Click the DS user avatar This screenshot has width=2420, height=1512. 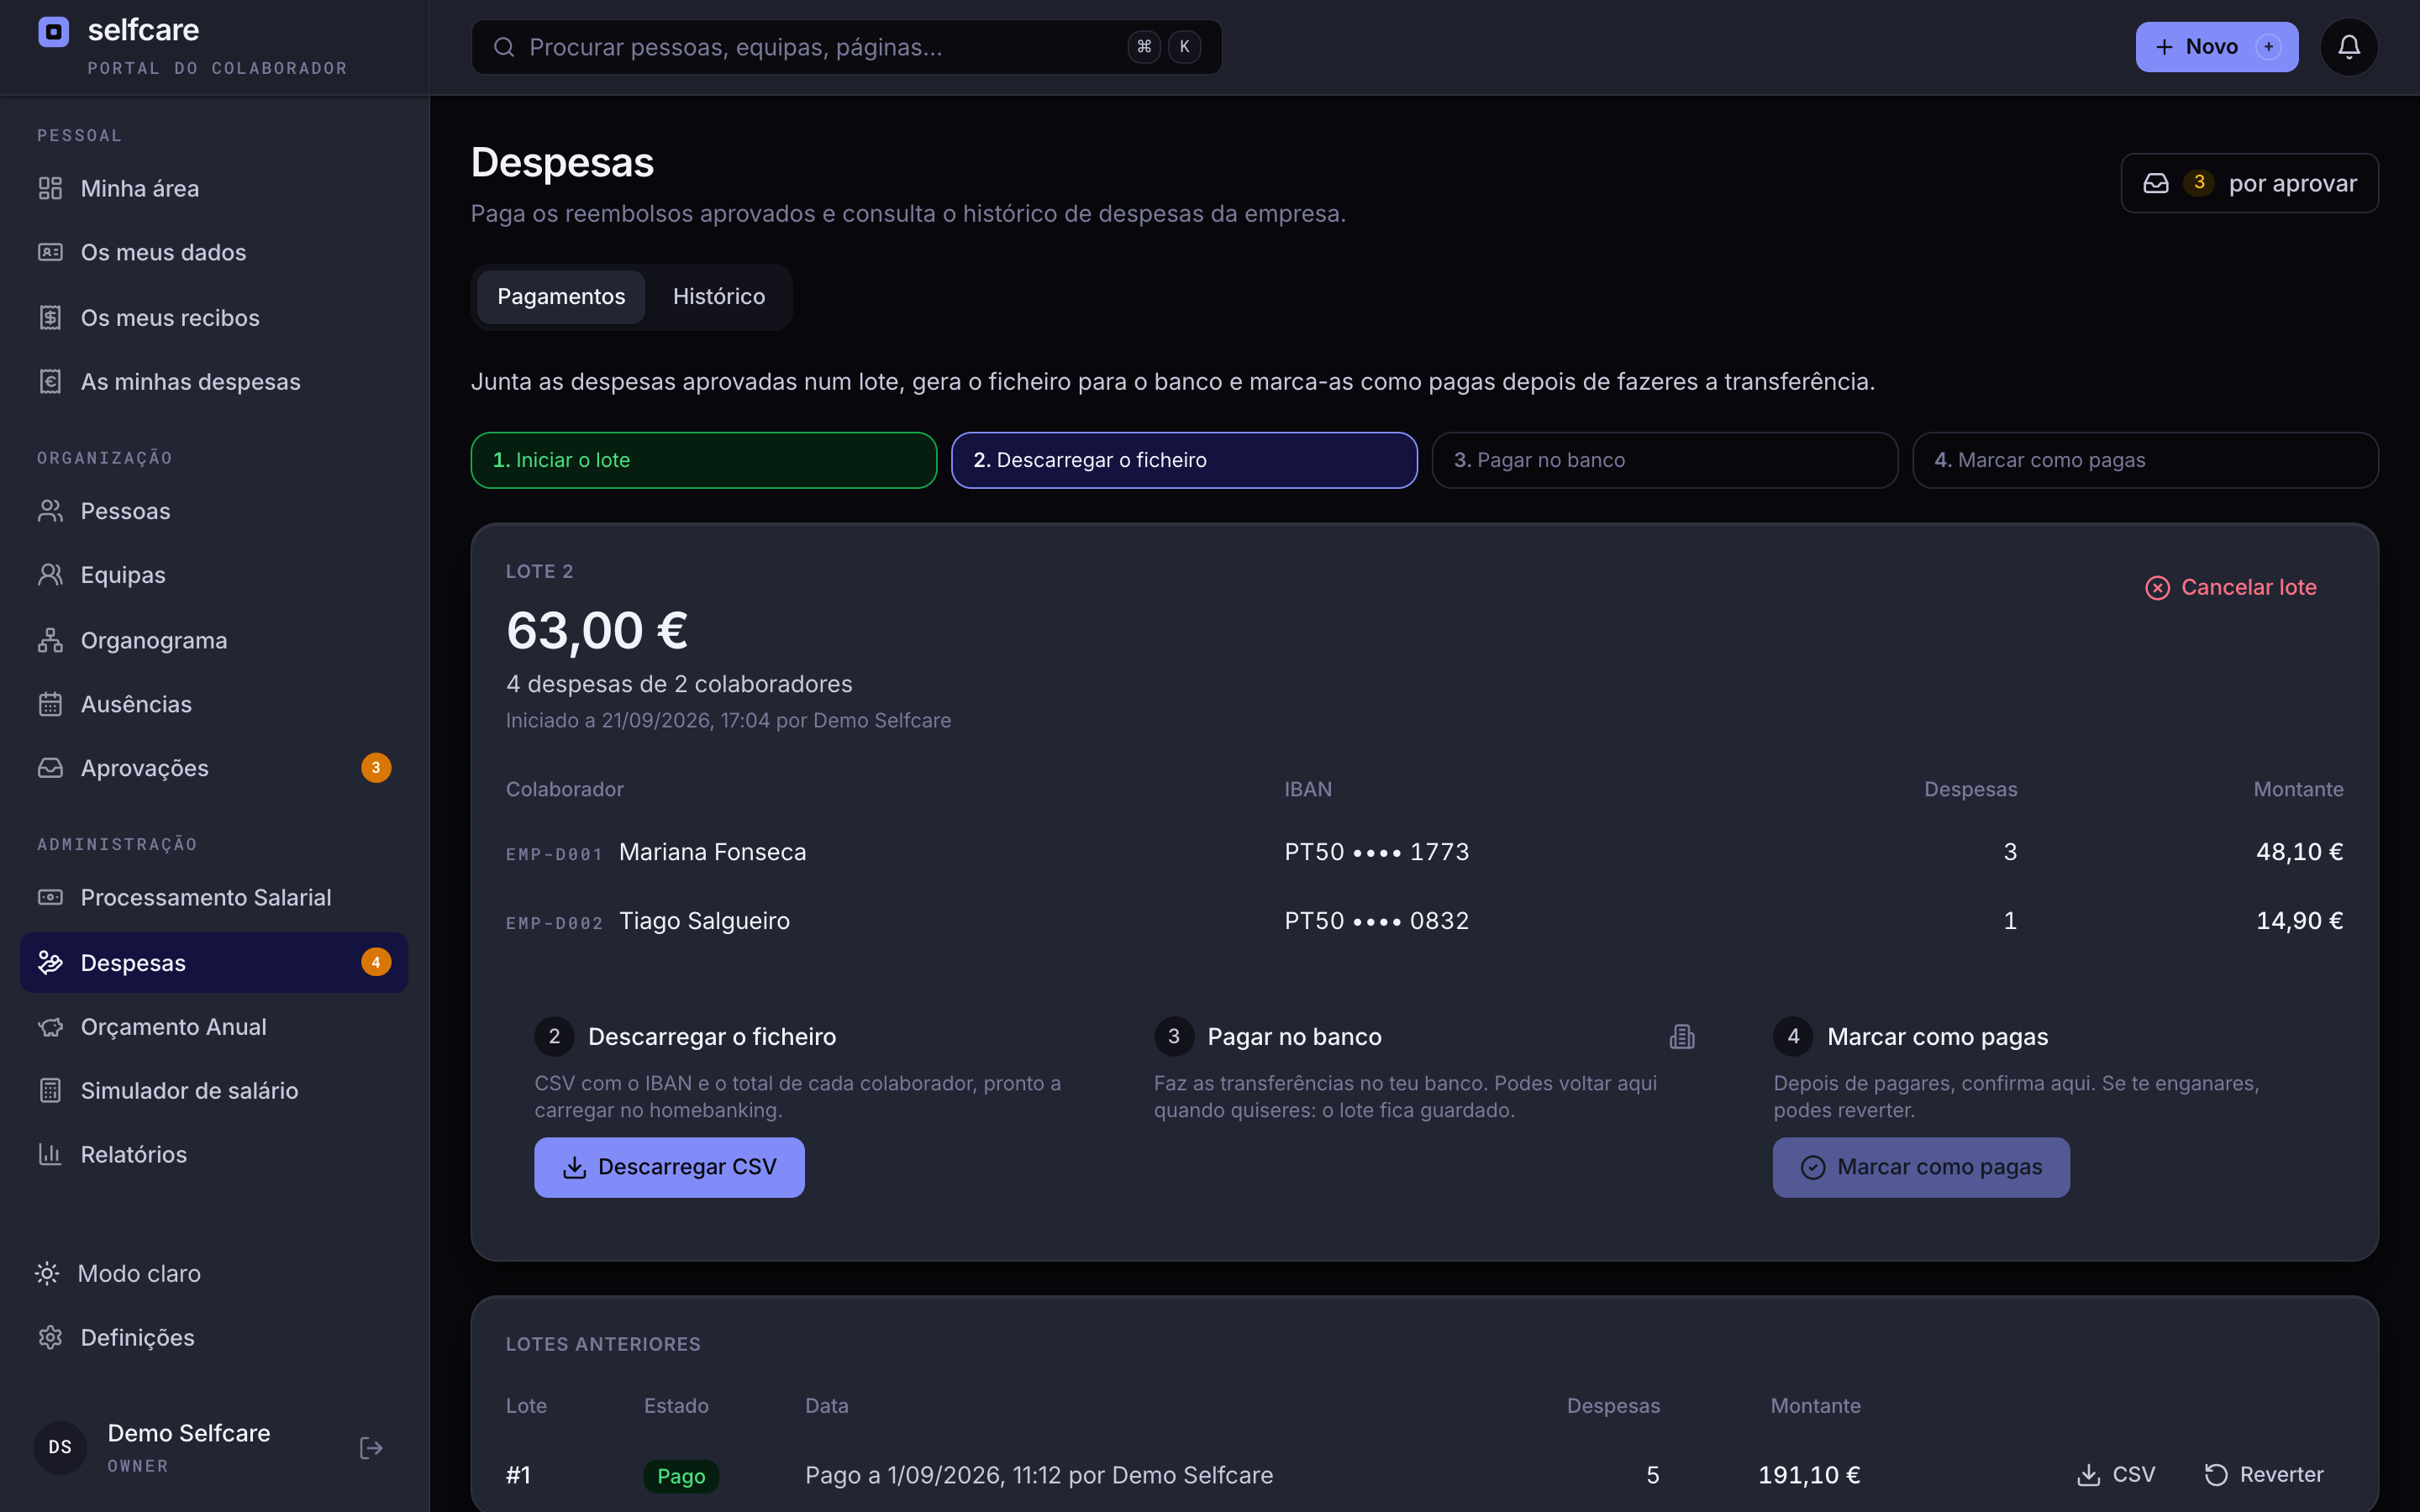(60, 1447)
